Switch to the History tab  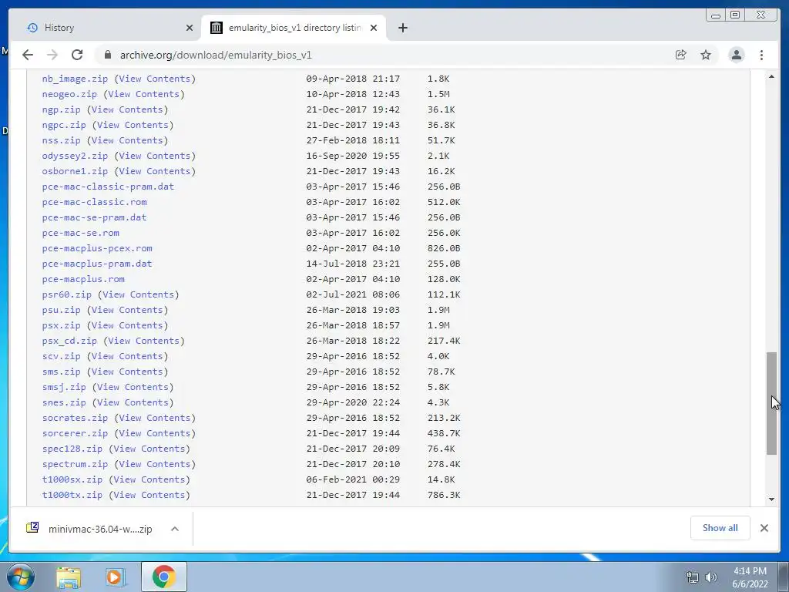[106, 28]
